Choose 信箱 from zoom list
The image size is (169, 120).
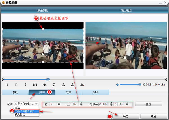26,108
